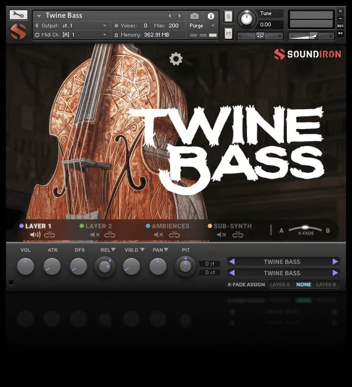Open Output st. 1 dropdown
352x387 pixels.
pos(71,26)
